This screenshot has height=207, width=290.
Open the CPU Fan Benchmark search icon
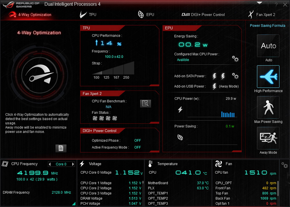click(146, 103)
